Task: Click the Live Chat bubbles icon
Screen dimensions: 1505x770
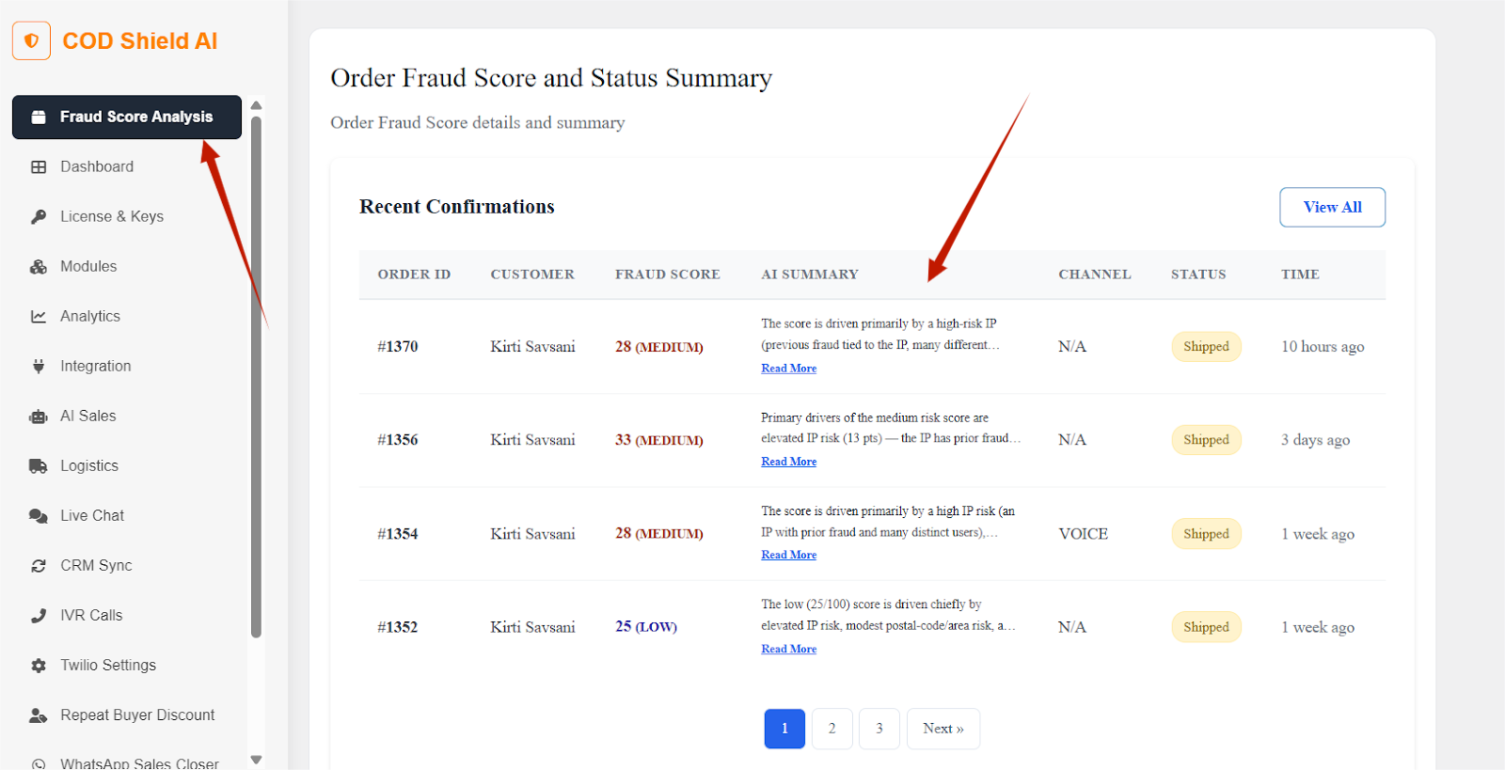Action: point(39,516)
